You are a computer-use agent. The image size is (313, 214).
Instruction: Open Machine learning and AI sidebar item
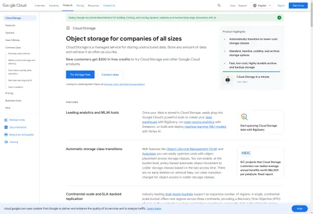point(20,80)
